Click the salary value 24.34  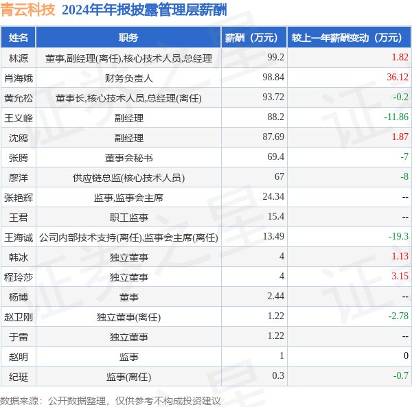[273, 197]
